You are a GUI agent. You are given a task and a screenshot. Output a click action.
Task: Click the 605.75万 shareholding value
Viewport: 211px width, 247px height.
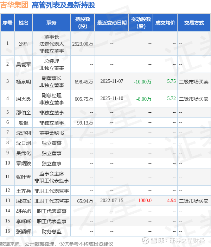click(x=84, y=99)
